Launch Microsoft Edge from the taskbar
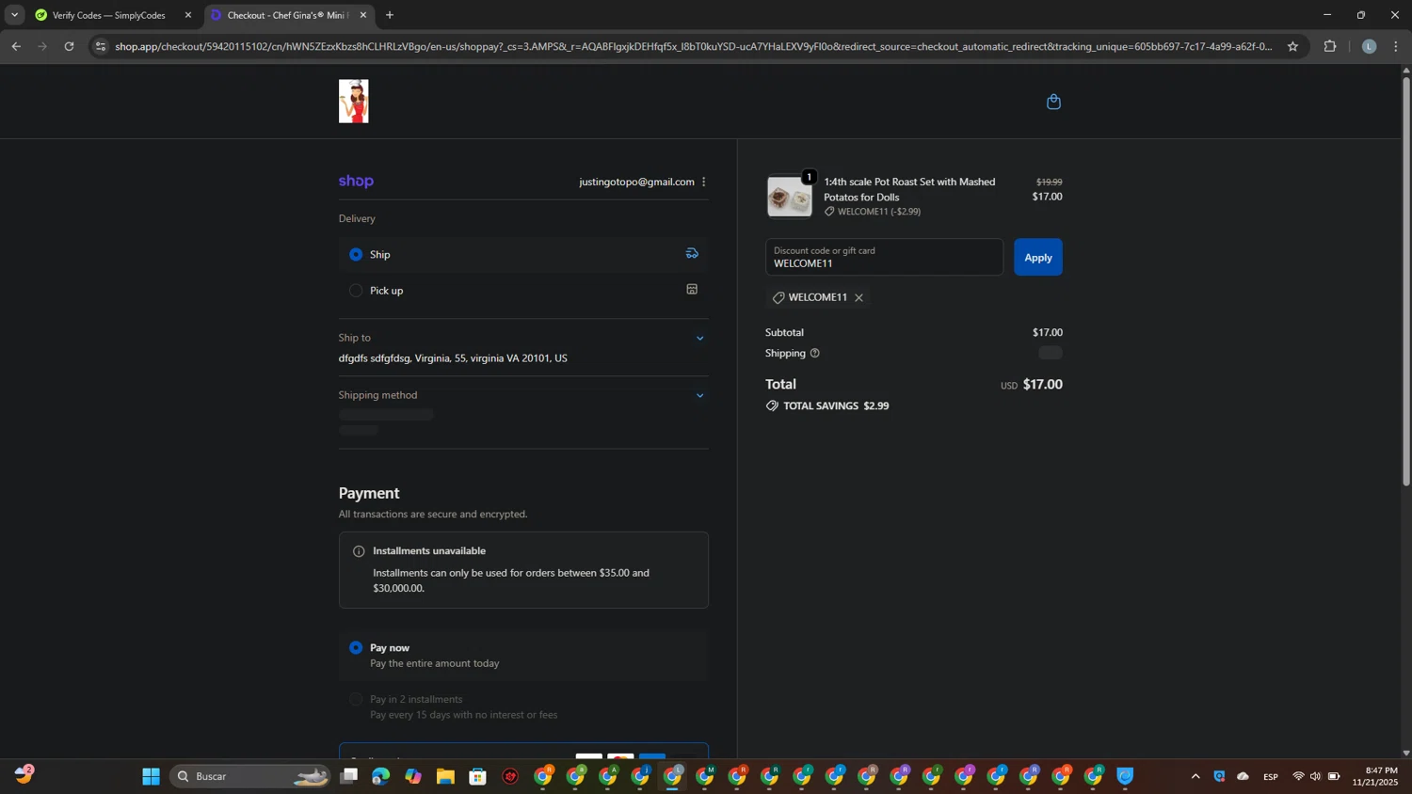 tap(380, 776)
